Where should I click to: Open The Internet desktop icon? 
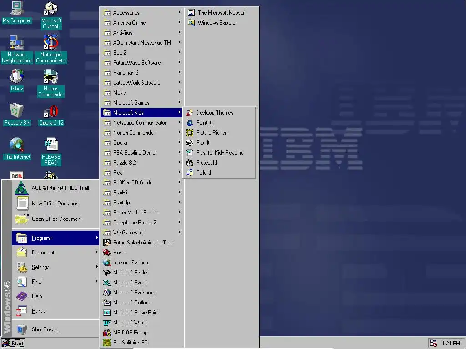tap(17, 149)
